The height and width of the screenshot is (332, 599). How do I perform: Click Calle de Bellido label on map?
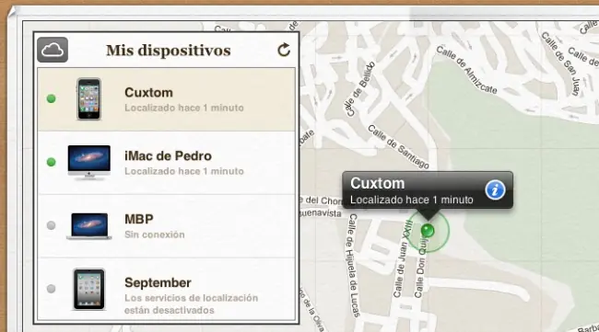pos(359,89)
